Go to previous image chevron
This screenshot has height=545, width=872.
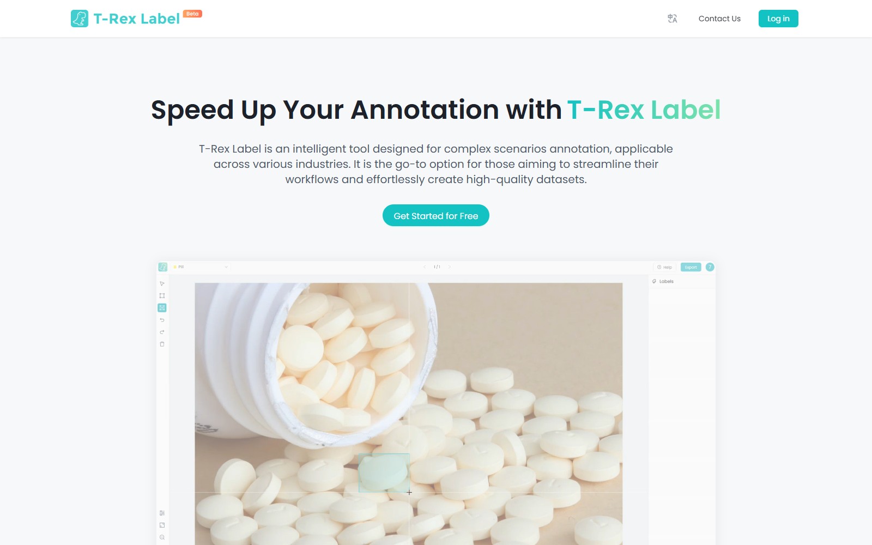click(x=425, y=267)
